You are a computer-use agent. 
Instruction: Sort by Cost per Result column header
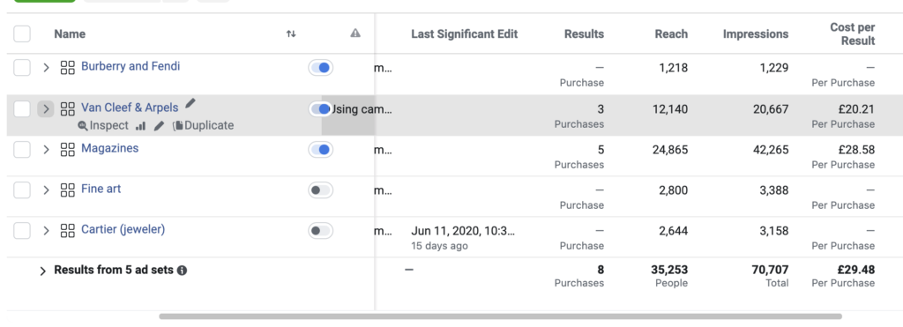[x=853, y=34]
